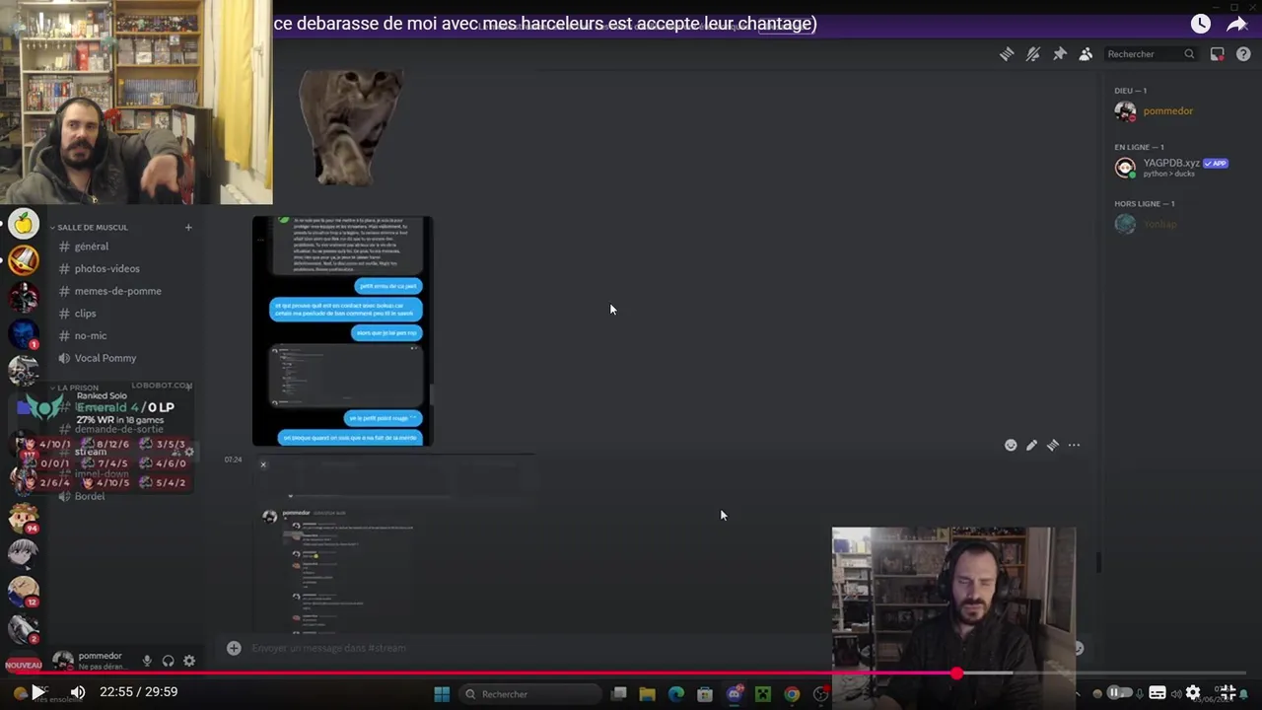Collapse the LA PRISON category
Viewport: 1262px width, 710px height.
pyautogui.click(x=78, y=388)
